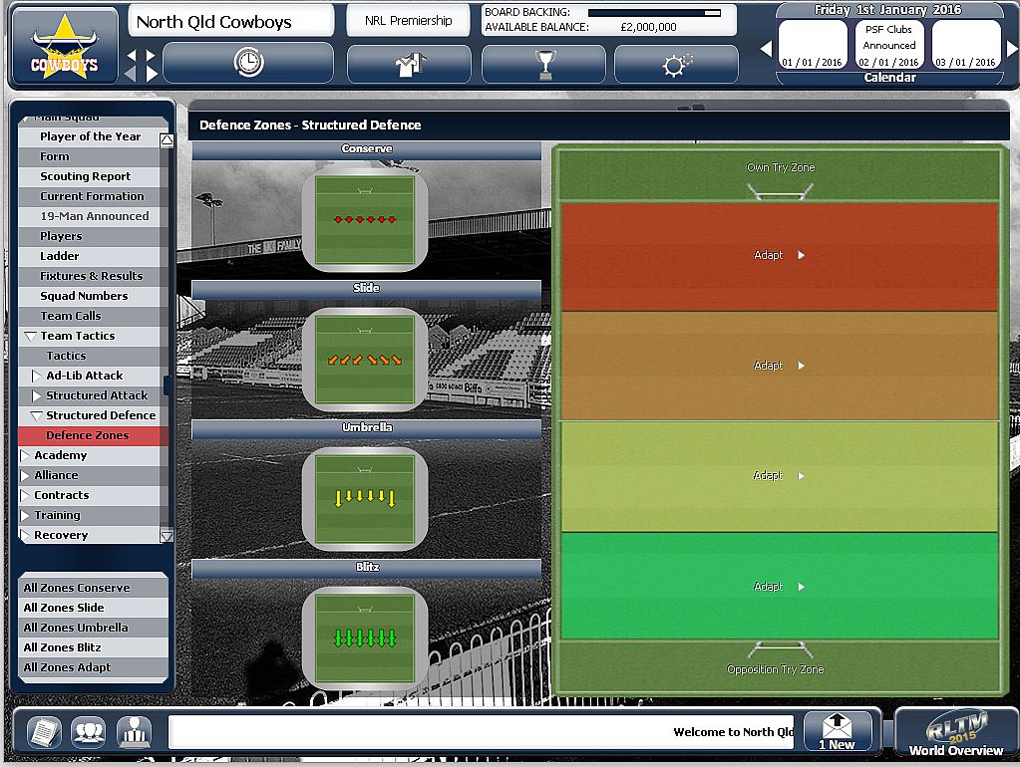Viewport: 1020px width, 767px height.
Task: Expand the Structured Attack node
Action: pos(37,395)
